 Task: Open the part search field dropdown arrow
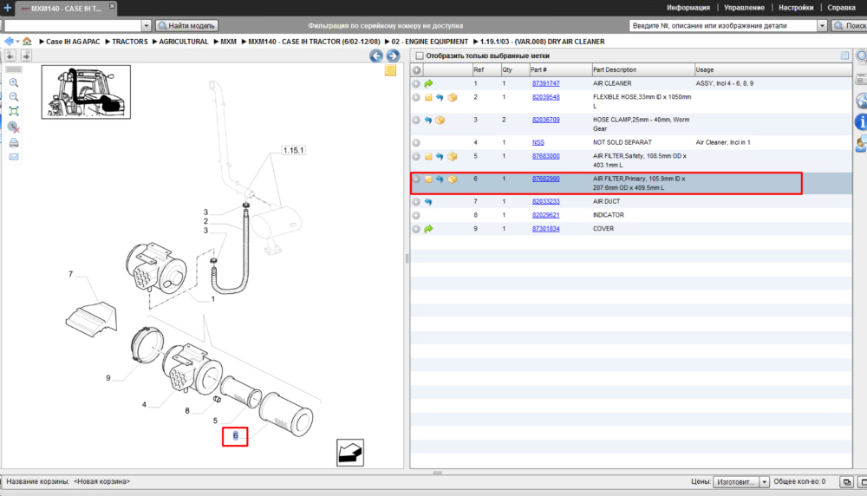click(822, 25)
